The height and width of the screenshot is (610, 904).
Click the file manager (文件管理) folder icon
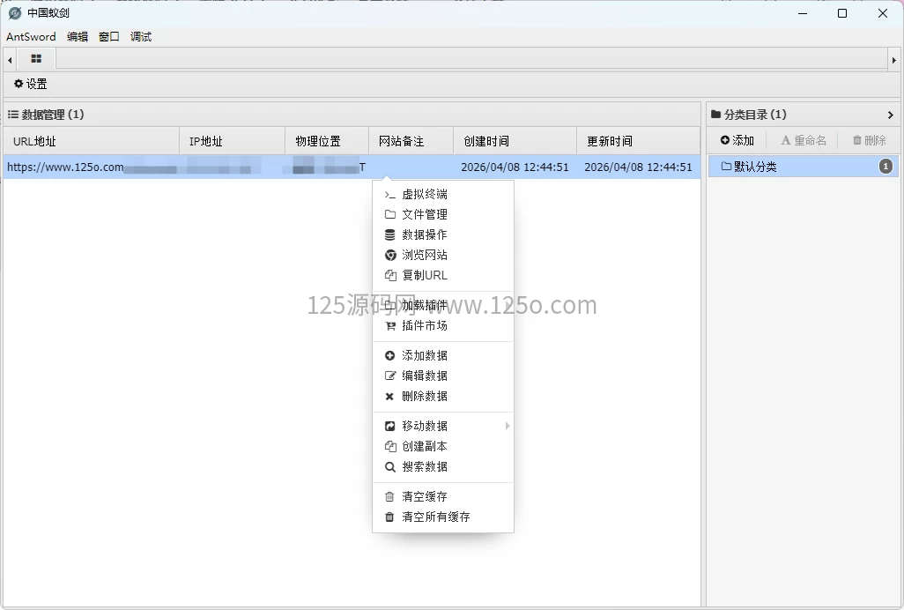tap(389, 214)
